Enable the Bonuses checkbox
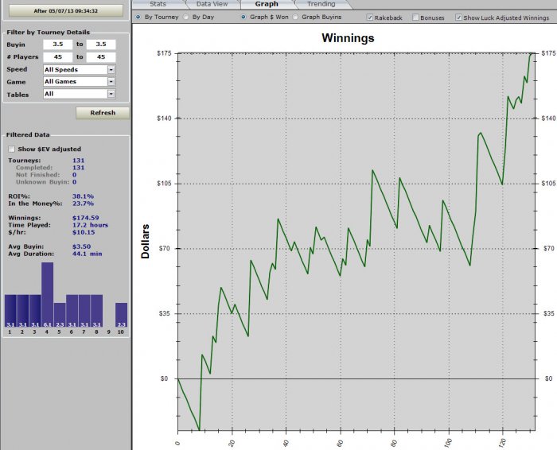This screenshot has width=557, height=450. (415, 17)
